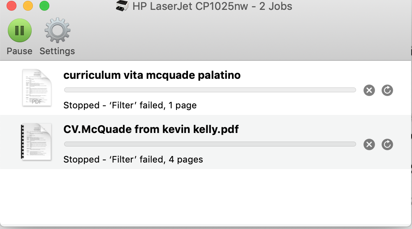Click the Pause label under the green button
Image resolution: width=412 pixels, height=229 pixels.
point(19,51)
